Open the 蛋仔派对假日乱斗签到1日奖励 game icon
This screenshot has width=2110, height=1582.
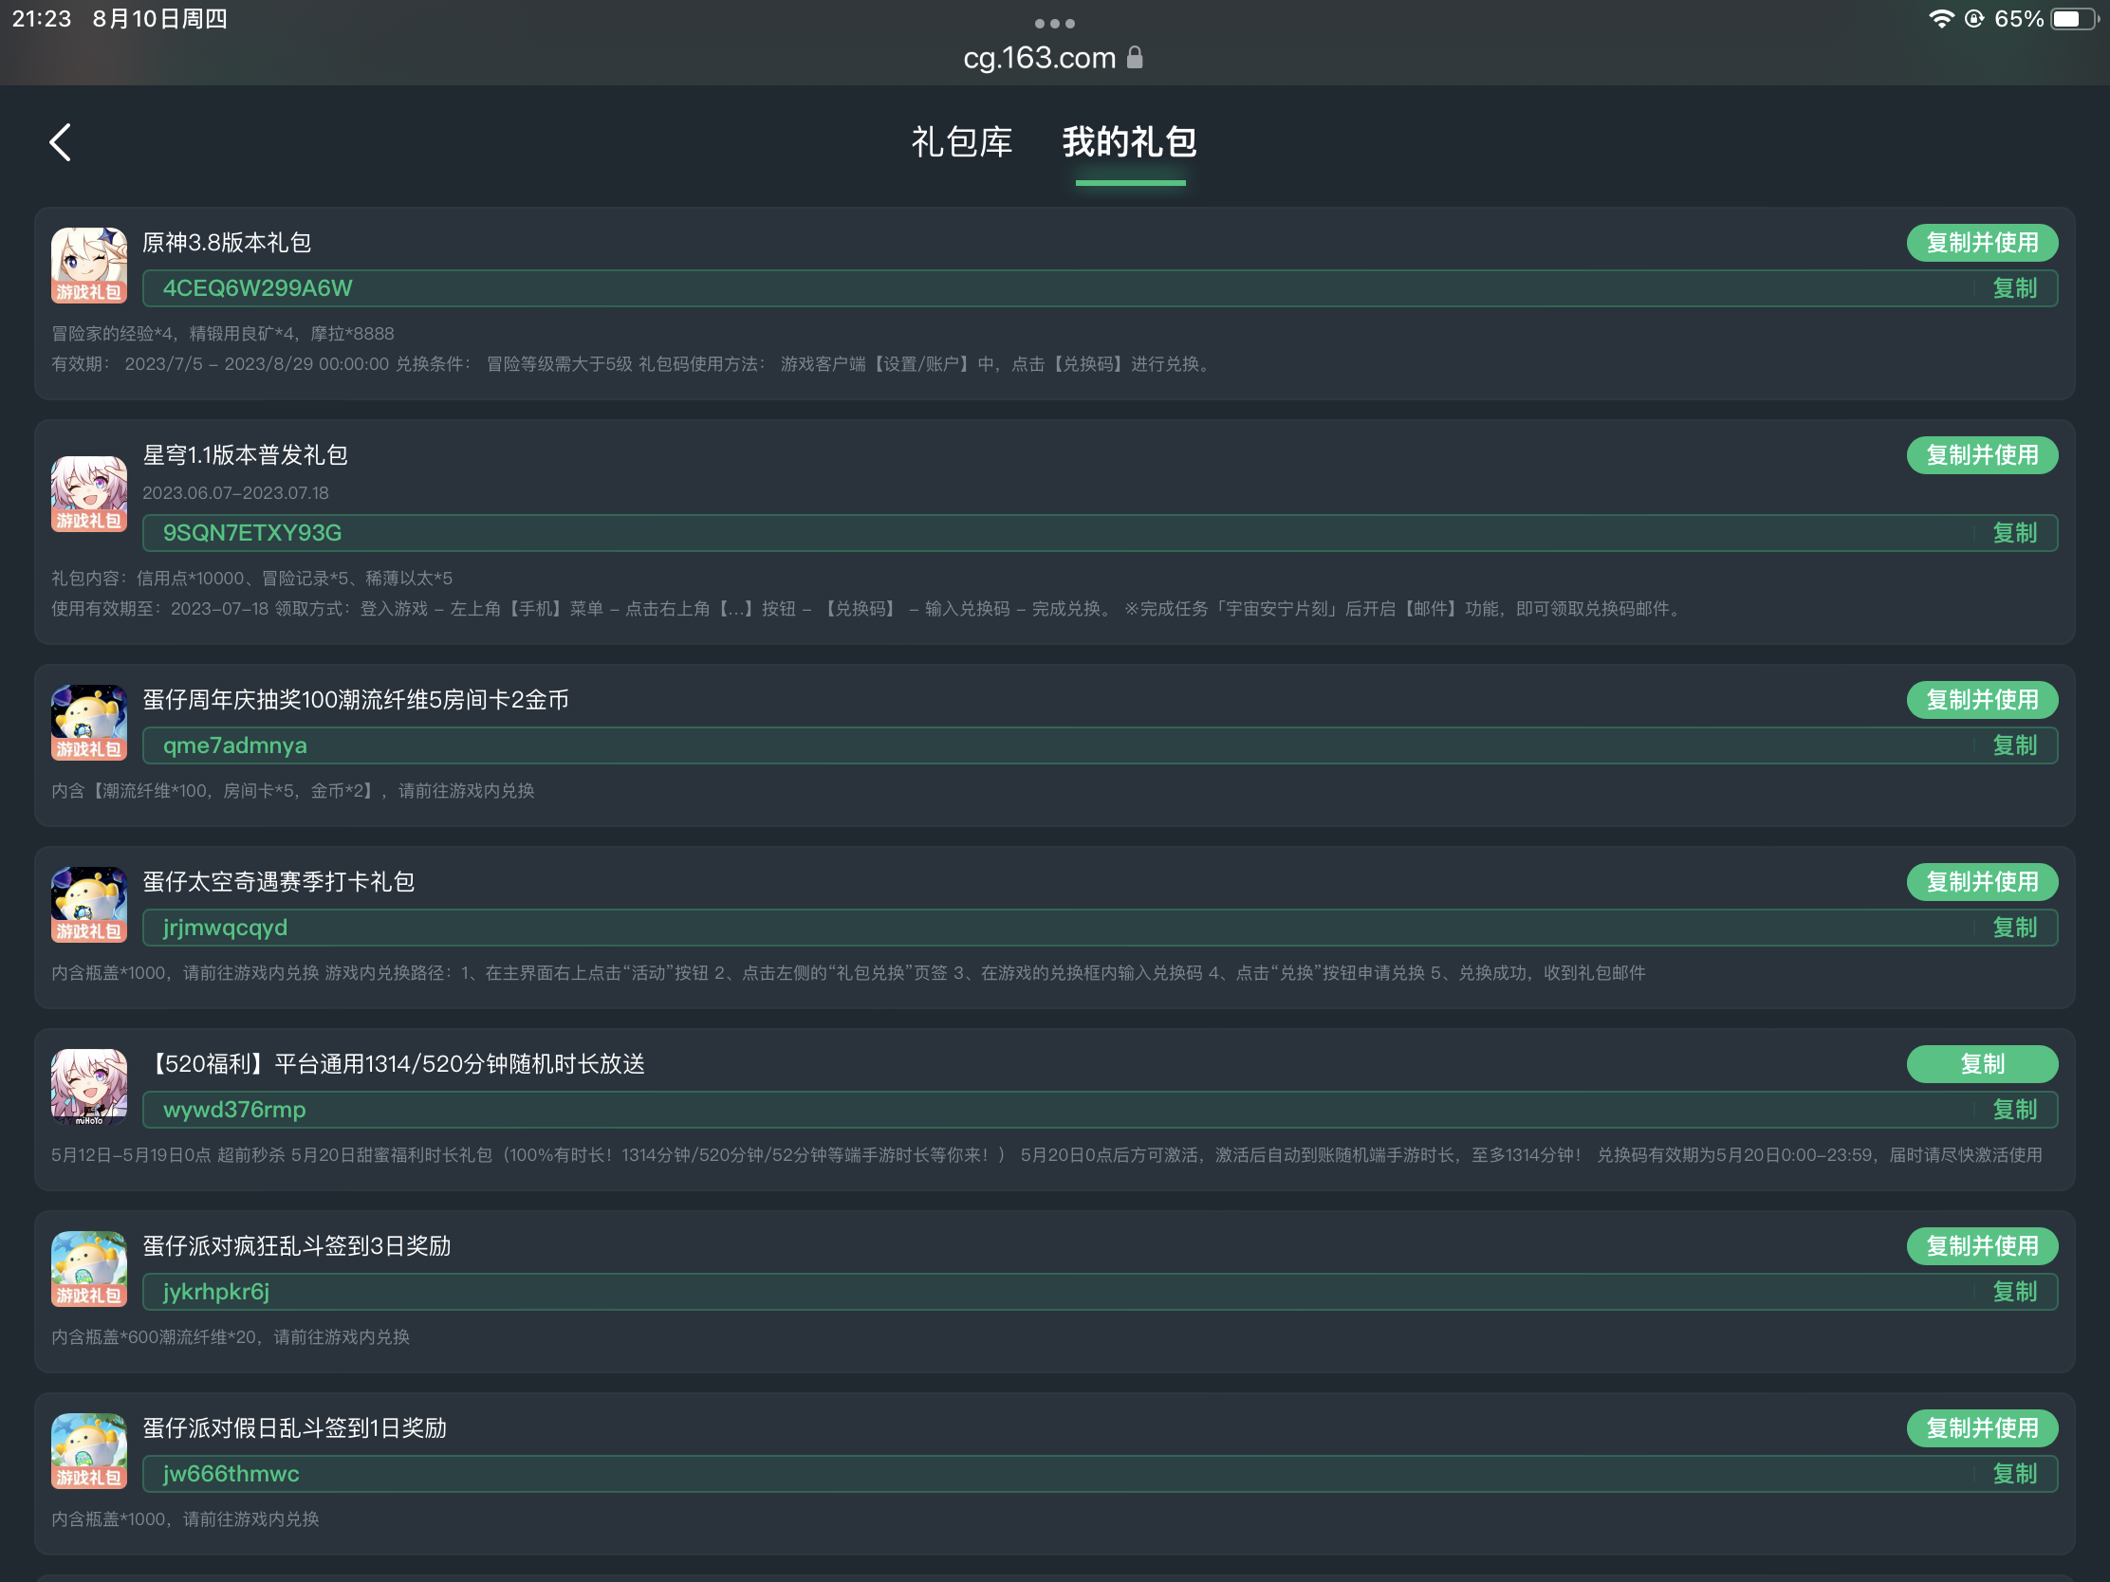coord(89,1451)
